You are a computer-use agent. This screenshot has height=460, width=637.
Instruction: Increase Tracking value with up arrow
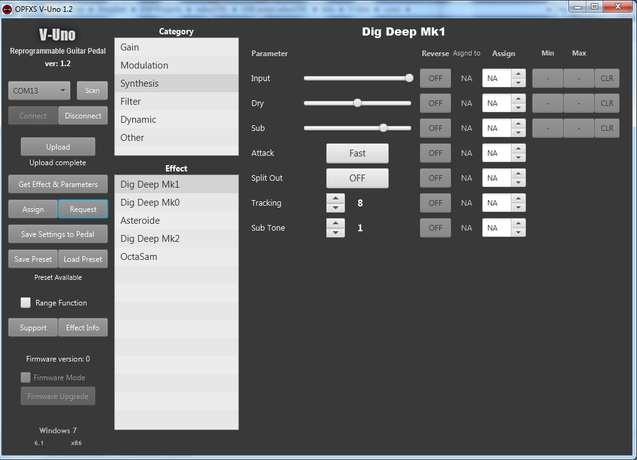pos(336,198)
